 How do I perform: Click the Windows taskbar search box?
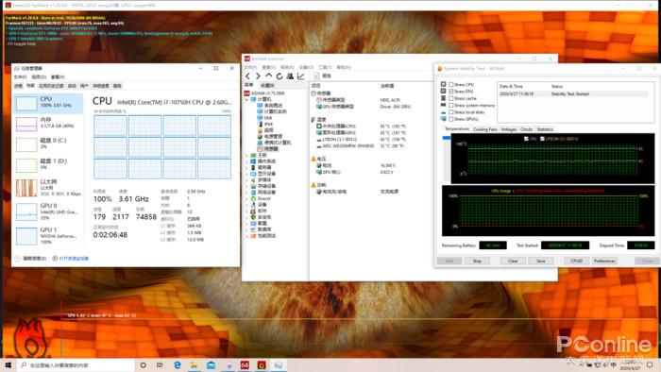point(76,365)
